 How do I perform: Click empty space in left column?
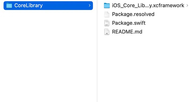click(x=48, y=55)
